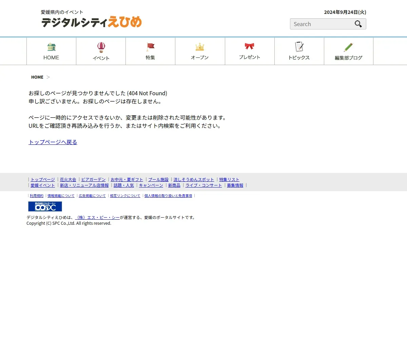
Task: Click the デジタルシティえひめ site logo
Action: pyautogui.click(x=92, y=22)
